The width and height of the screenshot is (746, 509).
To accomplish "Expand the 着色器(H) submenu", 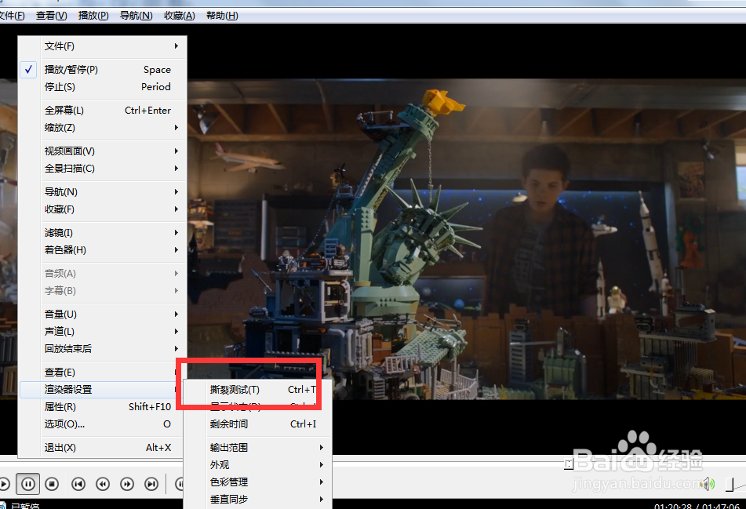I will [102, 249].
